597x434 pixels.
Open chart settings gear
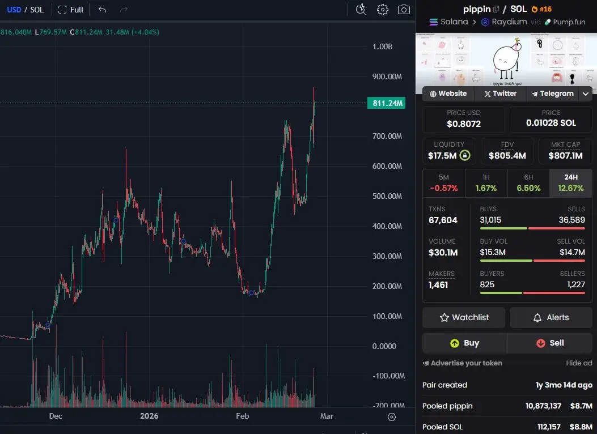(x=382, y=10)
